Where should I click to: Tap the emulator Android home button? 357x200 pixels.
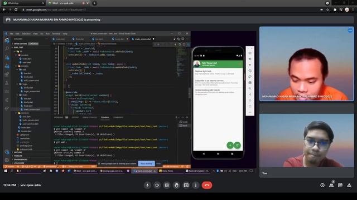pos(218,154)
